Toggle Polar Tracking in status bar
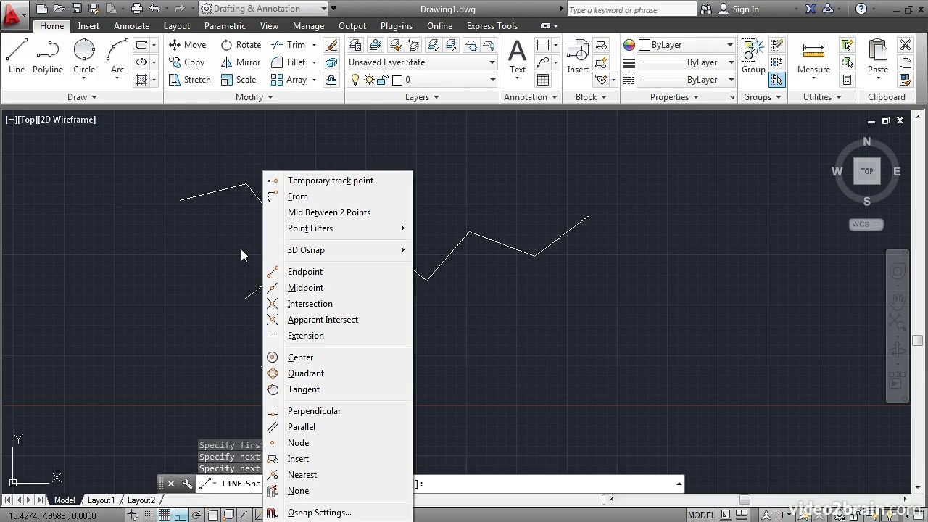Screen dimensions: 928x522 (196, 515)
